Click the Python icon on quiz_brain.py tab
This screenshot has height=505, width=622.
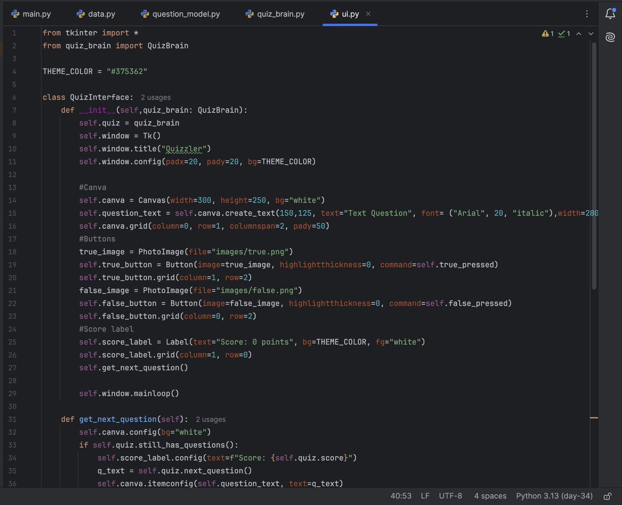[x=249, y=14]
